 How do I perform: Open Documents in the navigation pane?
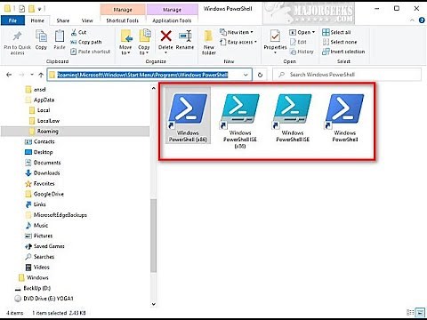[x=43, y=163]
